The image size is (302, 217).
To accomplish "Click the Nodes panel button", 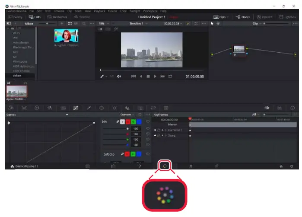I will (244, 17).
